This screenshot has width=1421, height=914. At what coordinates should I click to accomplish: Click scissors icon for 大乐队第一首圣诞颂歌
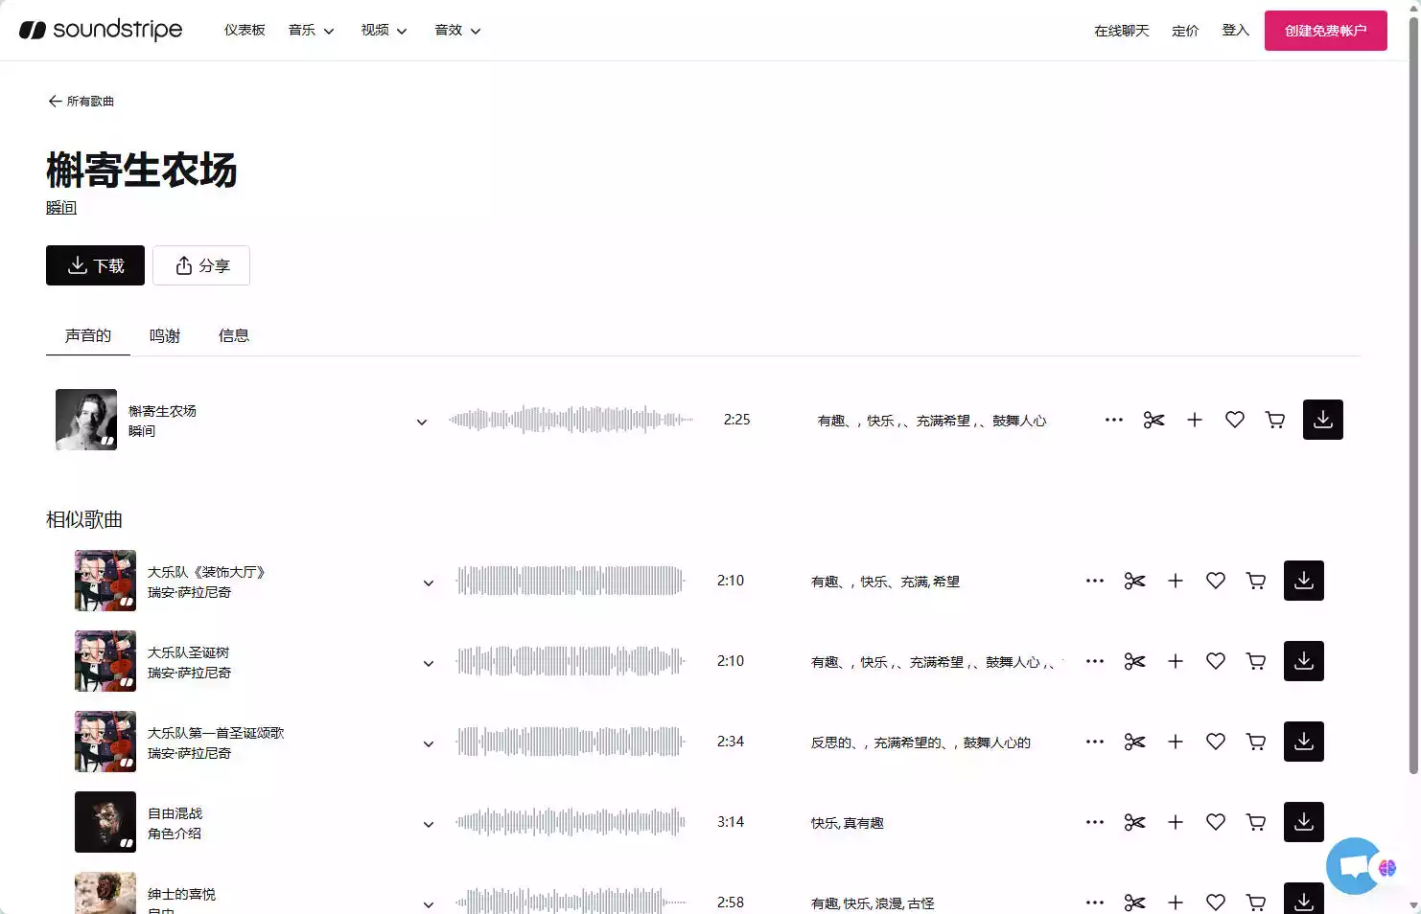1134,742
